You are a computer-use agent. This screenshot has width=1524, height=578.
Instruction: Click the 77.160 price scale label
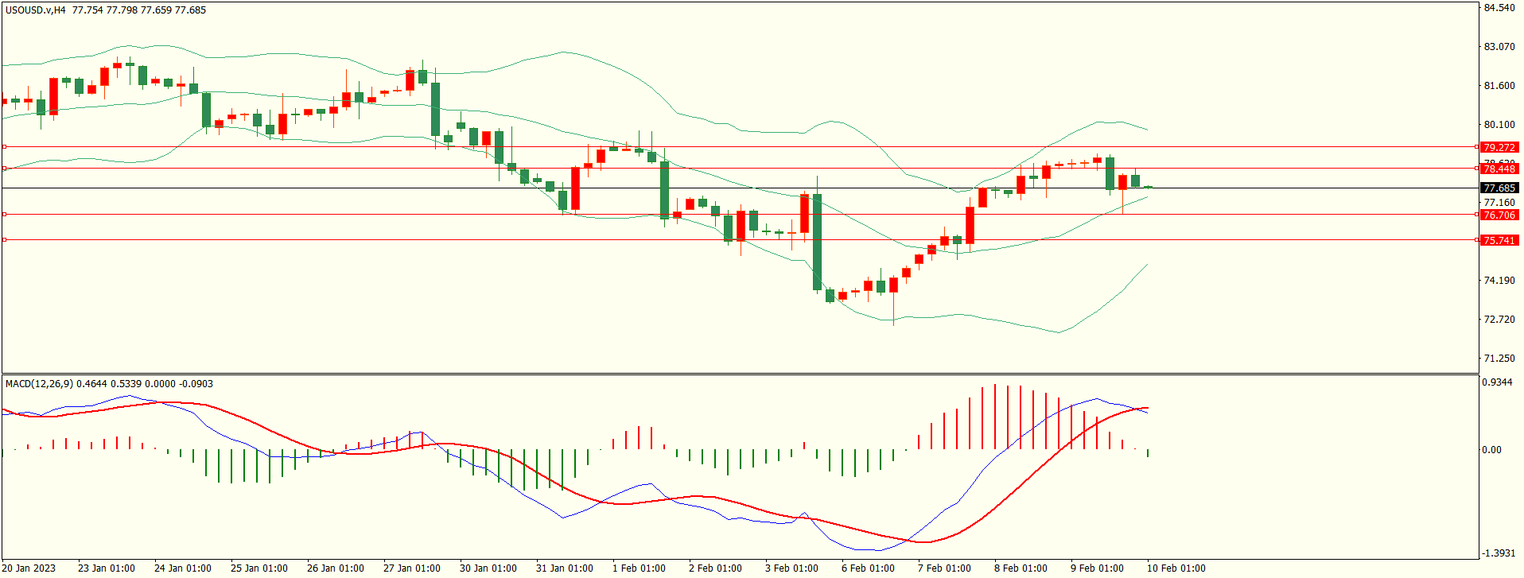tap(1499, 203)
